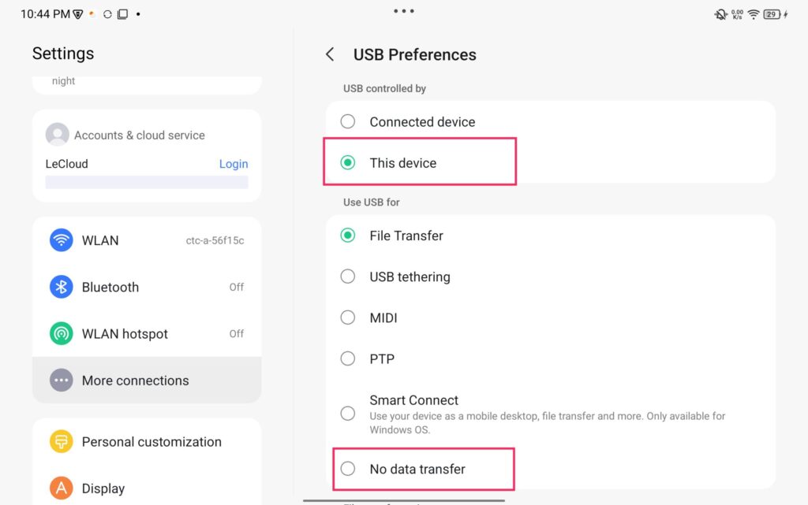Screen dimensions: 808x505
Task: Select the This device radio option
Action: [348, 163]
